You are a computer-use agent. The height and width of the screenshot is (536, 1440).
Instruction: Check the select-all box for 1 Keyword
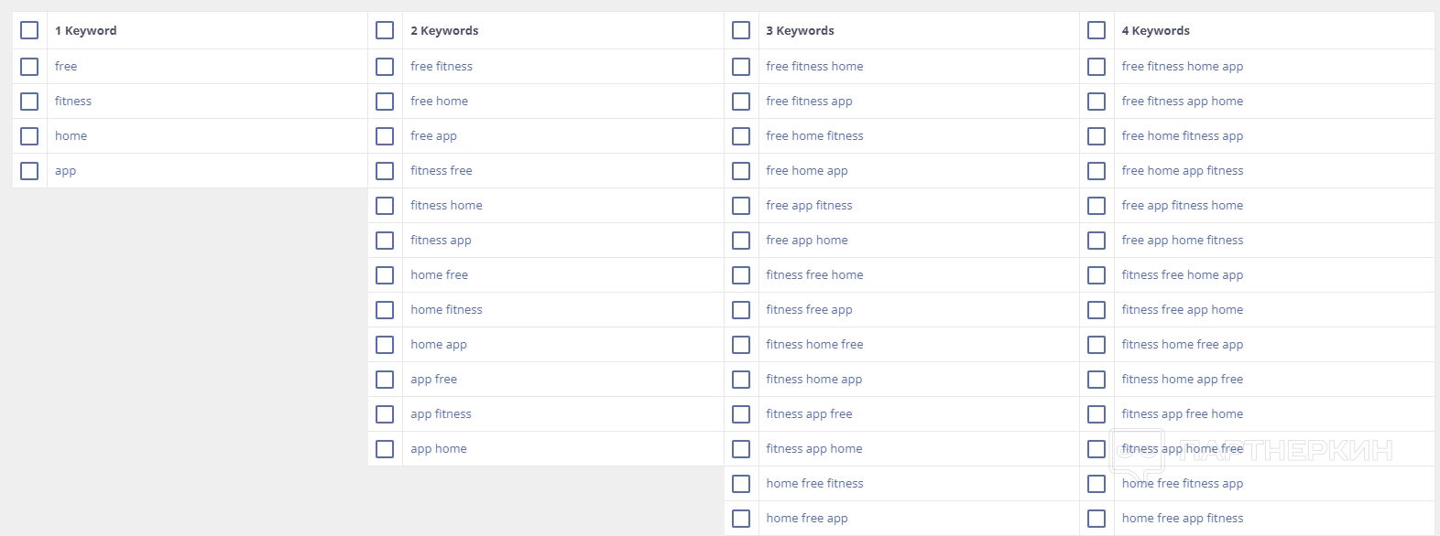click(x=29, y=30)
